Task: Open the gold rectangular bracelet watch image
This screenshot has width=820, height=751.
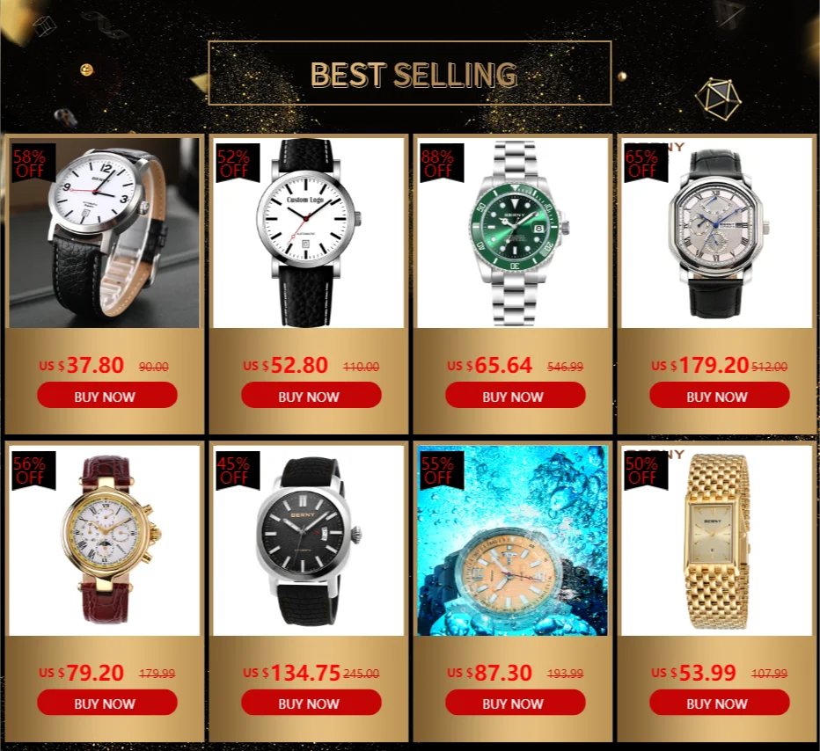Action: coord(716,540)
